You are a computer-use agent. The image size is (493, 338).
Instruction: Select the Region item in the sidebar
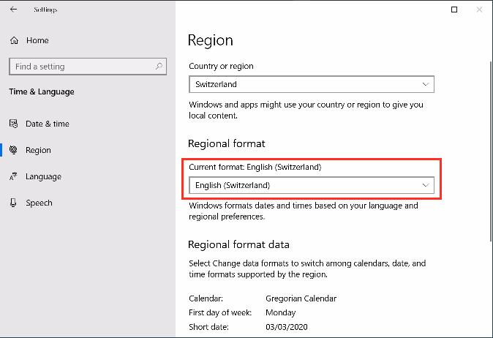click(38, 150)
